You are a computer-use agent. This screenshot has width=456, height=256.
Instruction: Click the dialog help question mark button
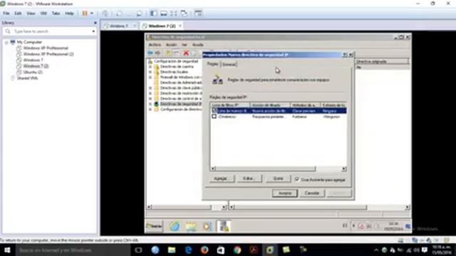click(345, 55)
